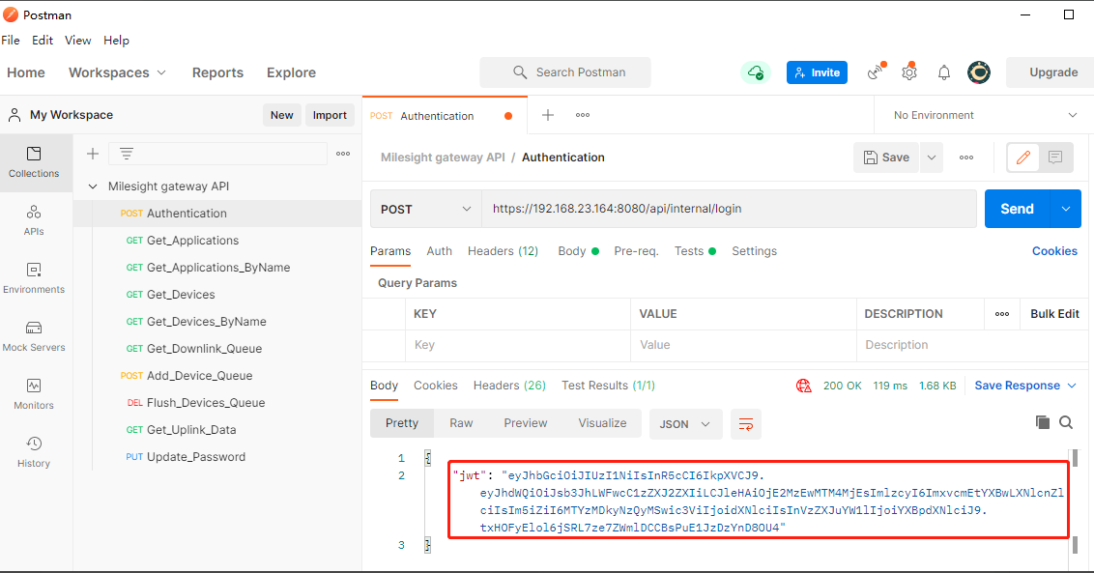The image size is (1094, 573).
Task: Open the File menu
Action: 11,41
